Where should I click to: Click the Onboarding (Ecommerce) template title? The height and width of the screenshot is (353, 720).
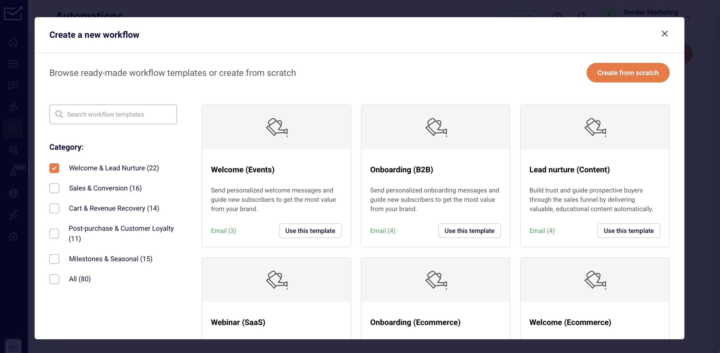[x=415, y=322]
